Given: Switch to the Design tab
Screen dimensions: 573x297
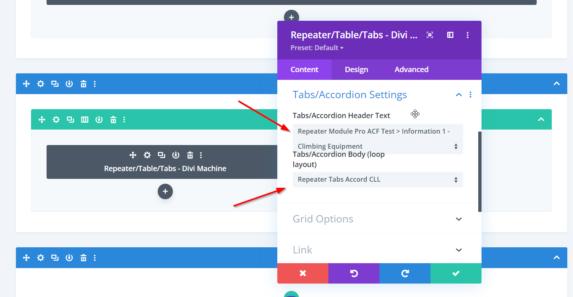Looking at the screenshot, I should click(356, 70).
